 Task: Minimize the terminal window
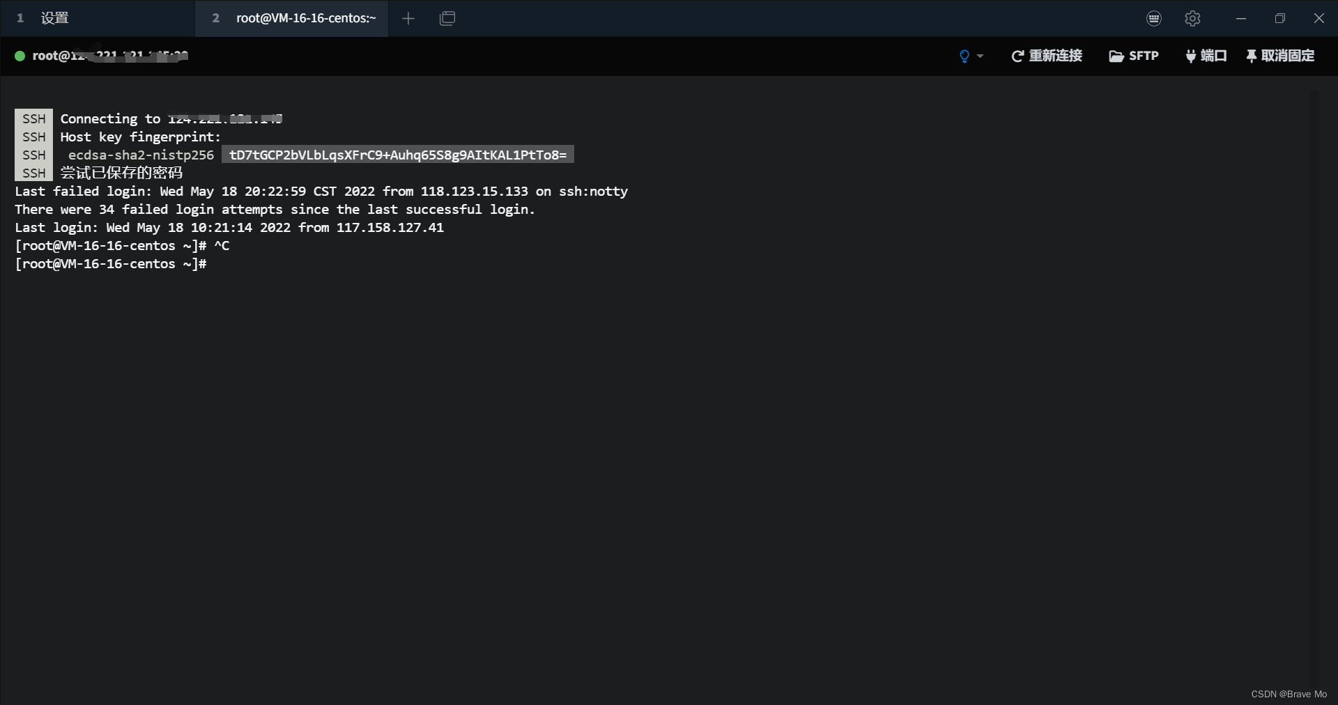1240,18
